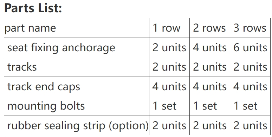This screenshot has height=137, width=272.
Task: Select the mounting bolts cell
Action: [x=77, y=106]
